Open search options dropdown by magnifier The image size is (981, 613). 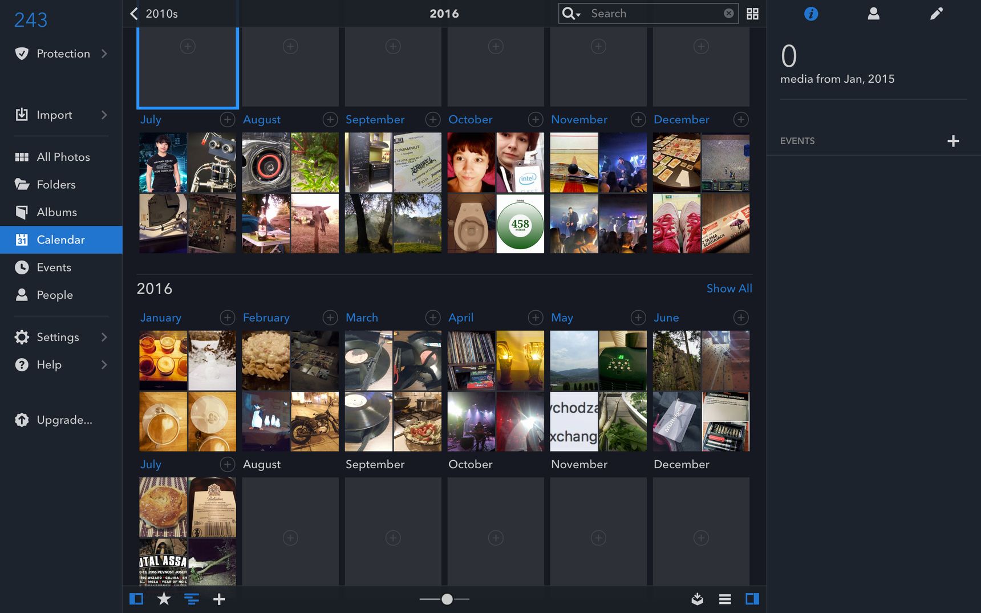tap(571, 13)
